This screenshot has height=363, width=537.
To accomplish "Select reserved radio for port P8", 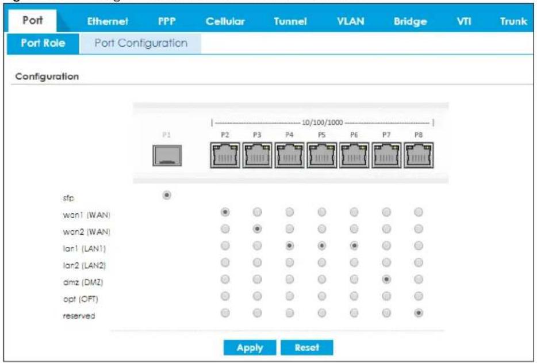I will pos(419,312).
